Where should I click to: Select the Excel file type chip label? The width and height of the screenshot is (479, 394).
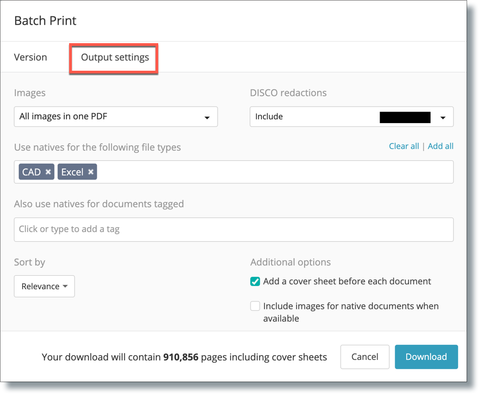pyautogui.click(x=72, y=172)
